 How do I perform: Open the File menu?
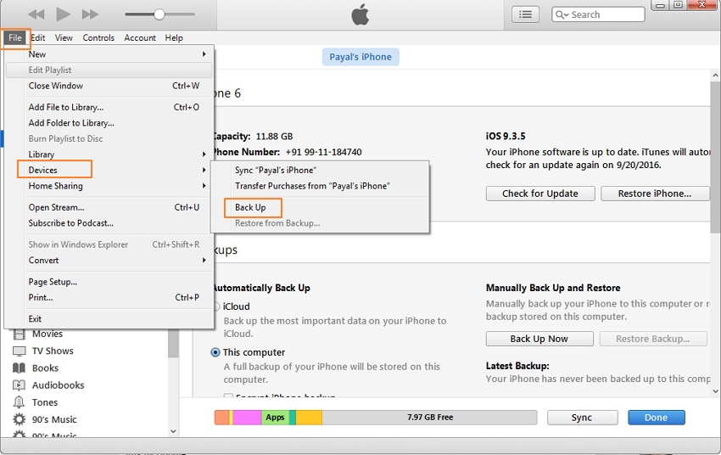15,37
